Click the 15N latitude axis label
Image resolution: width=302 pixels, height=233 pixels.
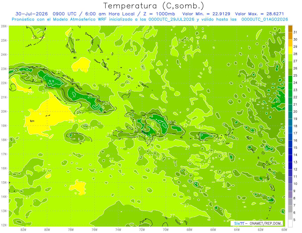4,182
